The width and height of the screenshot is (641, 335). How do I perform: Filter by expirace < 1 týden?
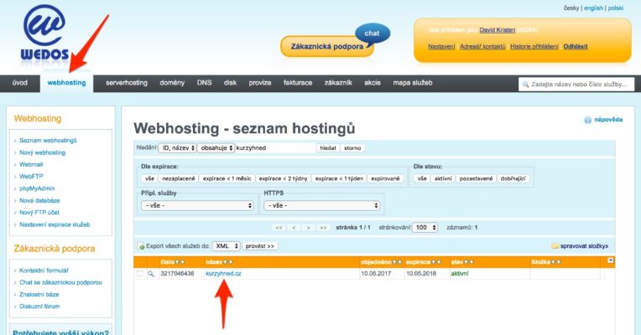point(339,178)
